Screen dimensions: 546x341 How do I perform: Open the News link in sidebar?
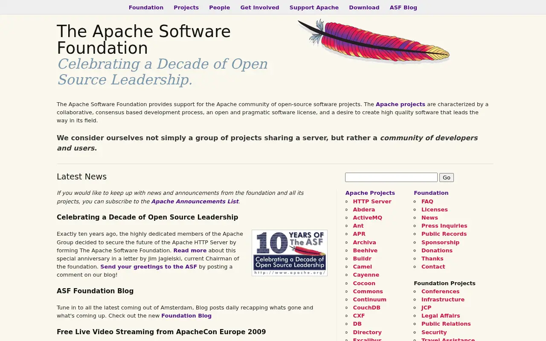pos(430,217)
